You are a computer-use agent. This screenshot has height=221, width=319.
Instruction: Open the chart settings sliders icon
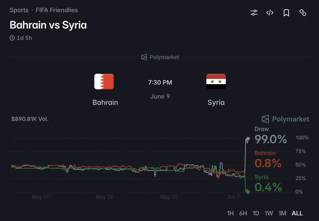(x=254, y=13)
